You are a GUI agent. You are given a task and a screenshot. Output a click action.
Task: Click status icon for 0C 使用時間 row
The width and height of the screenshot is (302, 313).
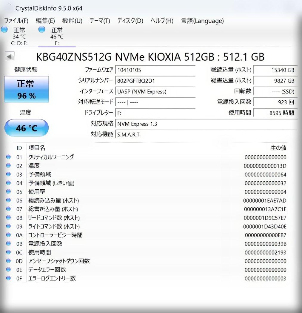[8, 252]
